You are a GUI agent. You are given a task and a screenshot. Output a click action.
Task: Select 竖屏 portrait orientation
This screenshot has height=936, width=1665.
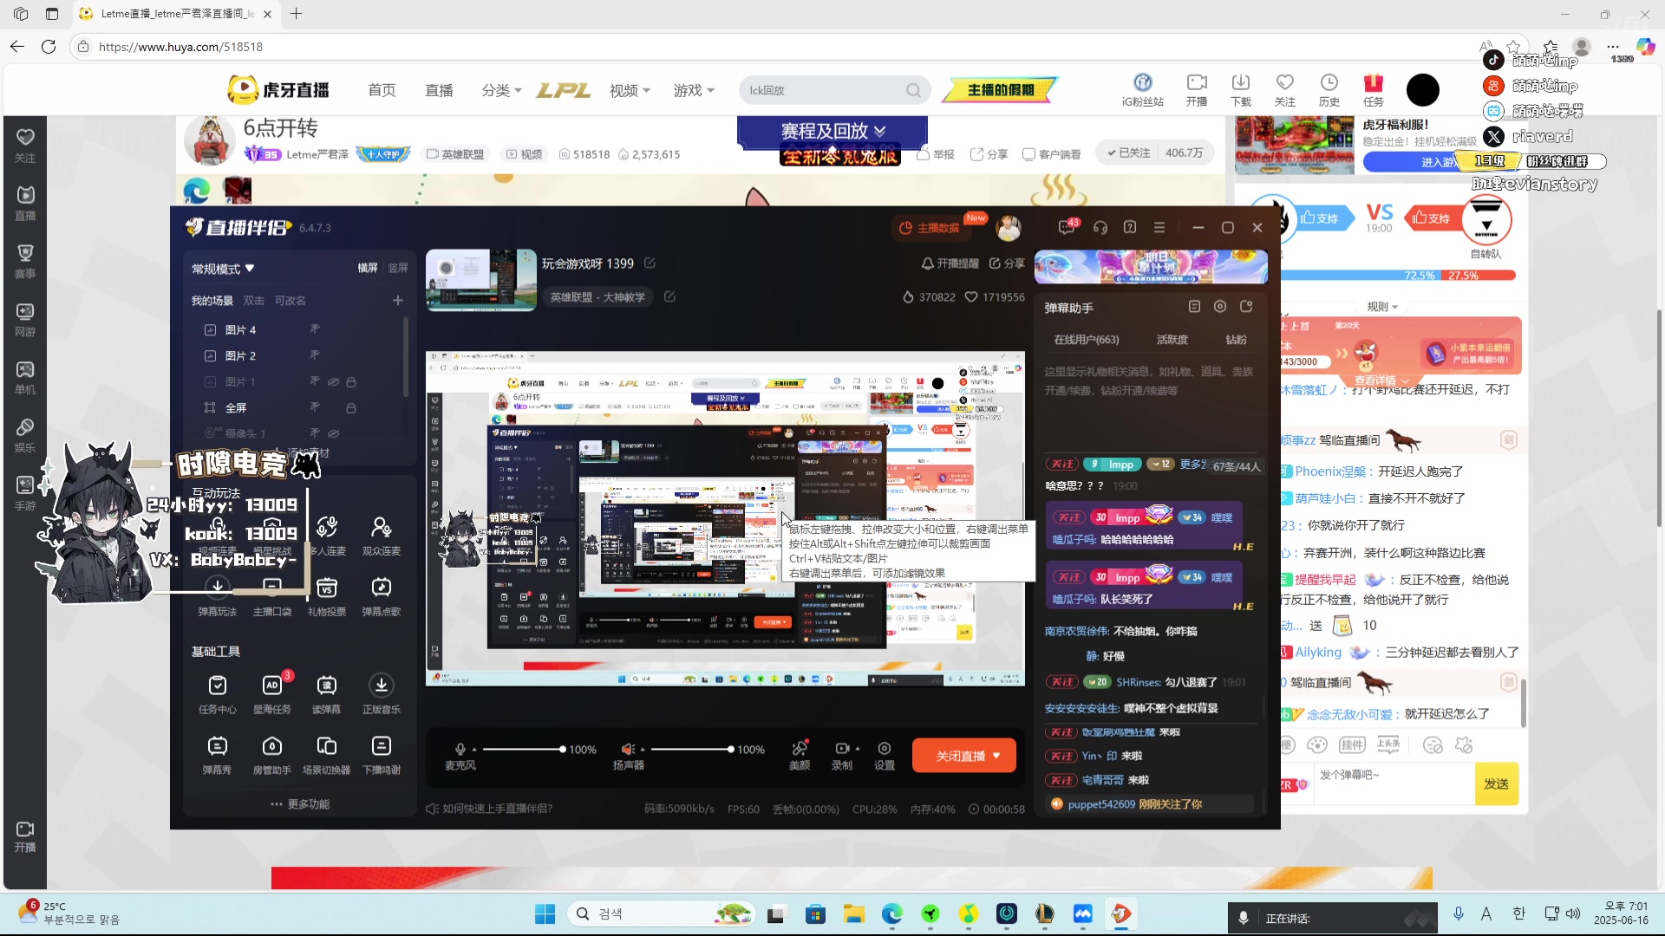(x=398, y=268)
